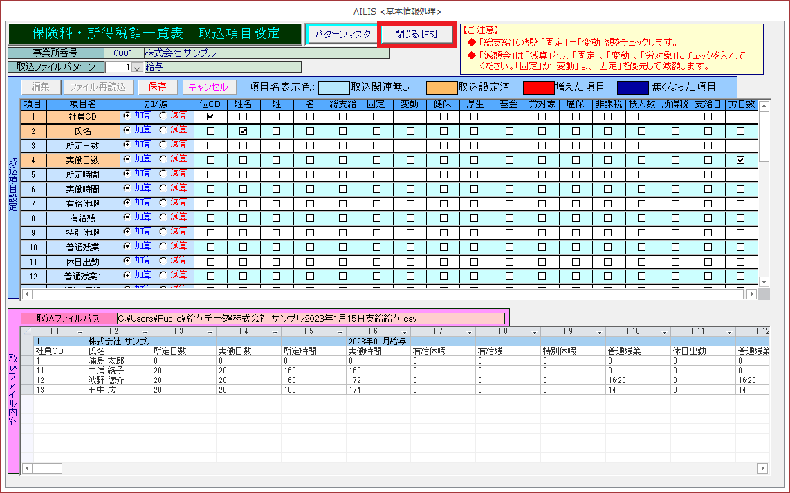Open the パターンマスタ screen
Image resolution: width=790 pixels, height=493 pixels.
(342, 34)
